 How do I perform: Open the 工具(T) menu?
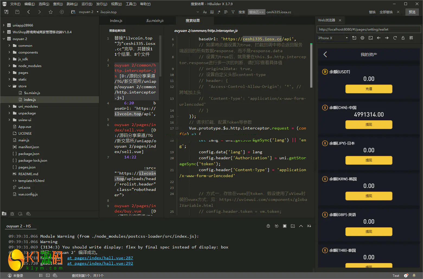[x=131, y=4]
